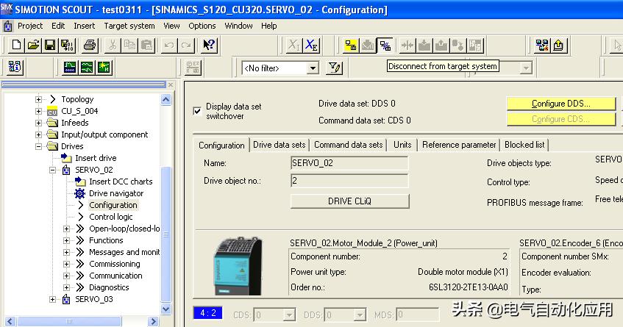Open the Project menu
The image size is (623, 327).
click(30, 26)
